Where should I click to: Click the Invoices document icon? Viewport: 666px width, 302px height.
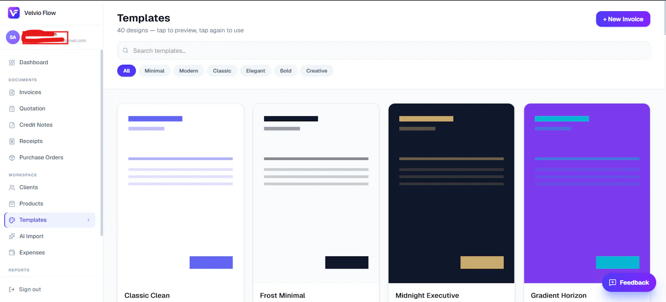(12, 93)
